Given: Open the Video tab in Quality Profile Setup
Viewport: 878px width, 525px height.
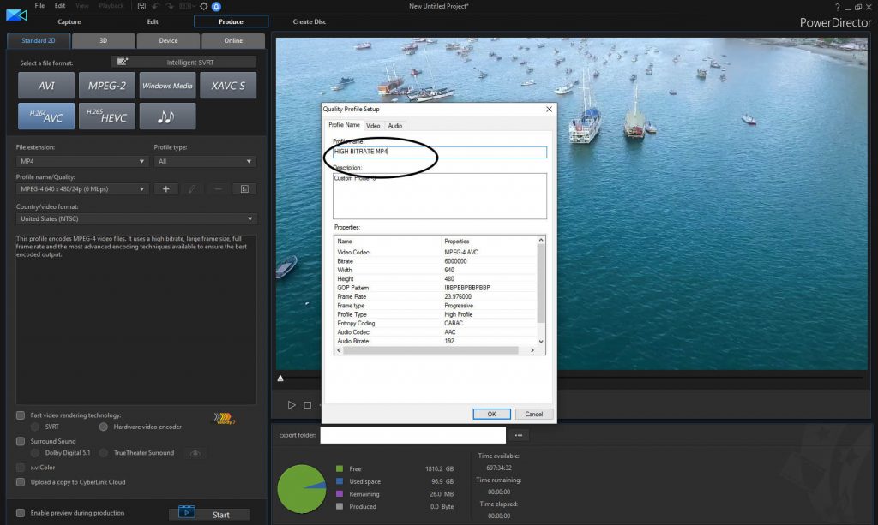Looking at the screenshot, I should [373, 126].
